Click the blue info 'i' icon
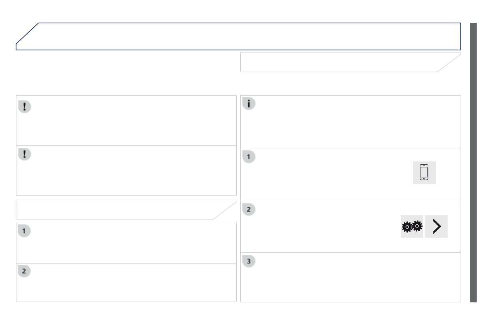This screenshot has height=318, width=477. (249, 104)
